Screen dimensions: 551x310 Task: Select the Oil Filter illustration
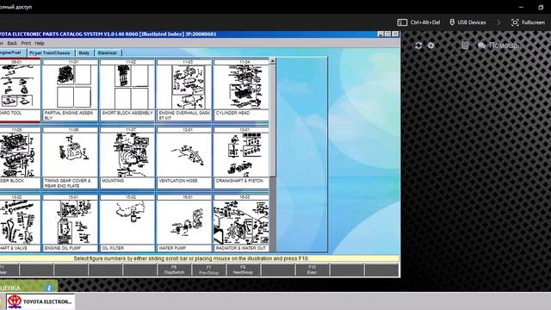point(127,223)
